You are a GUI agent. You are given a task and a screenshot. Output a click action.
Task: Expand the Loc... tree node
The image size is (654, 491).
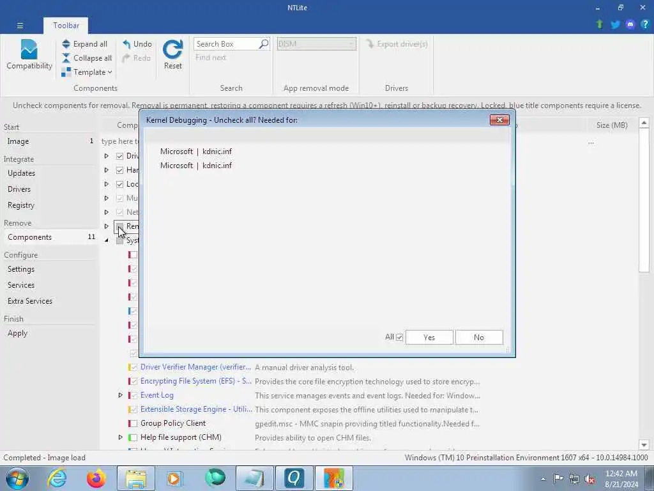click(x=107, y=184)
